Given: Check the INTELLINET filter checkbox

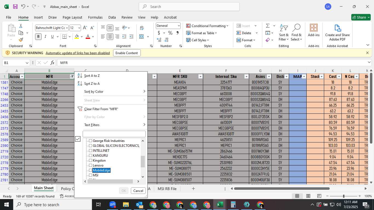Looking at the screenshot, I should click(x=91, y=151).
